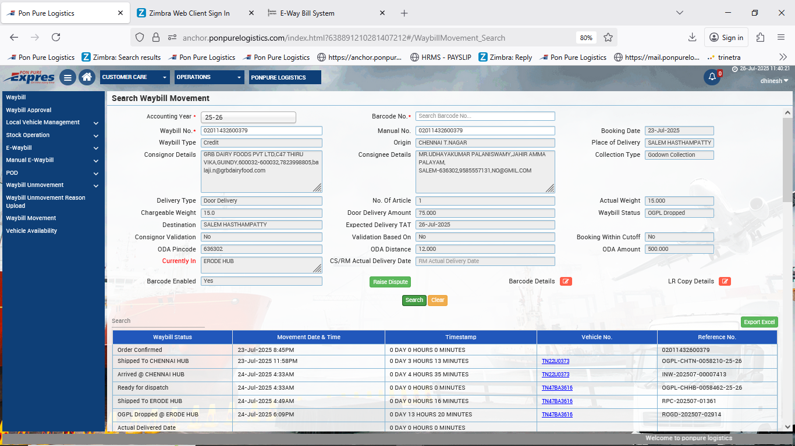Click the green Search button
The height and width of the screenshot is (446, 795).
[414, 300]
